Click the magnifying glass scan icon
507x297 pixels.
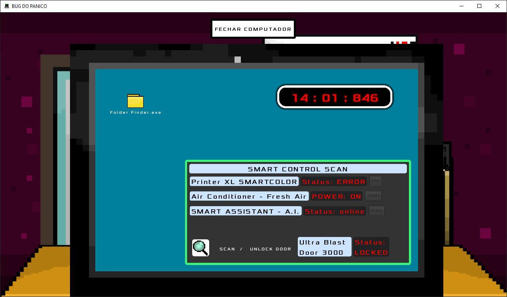[x=201, y=248]
